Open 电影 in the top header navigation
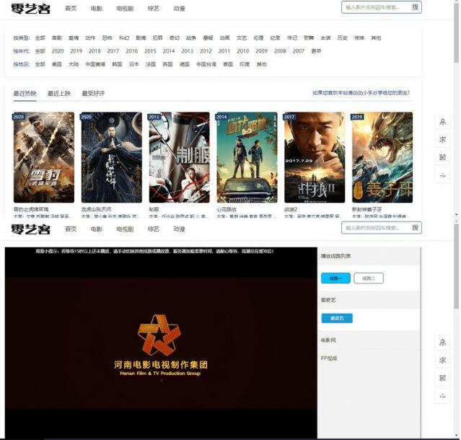Image resolution: width=461 pixels, height=440 pixels. [x=97, y=9]
